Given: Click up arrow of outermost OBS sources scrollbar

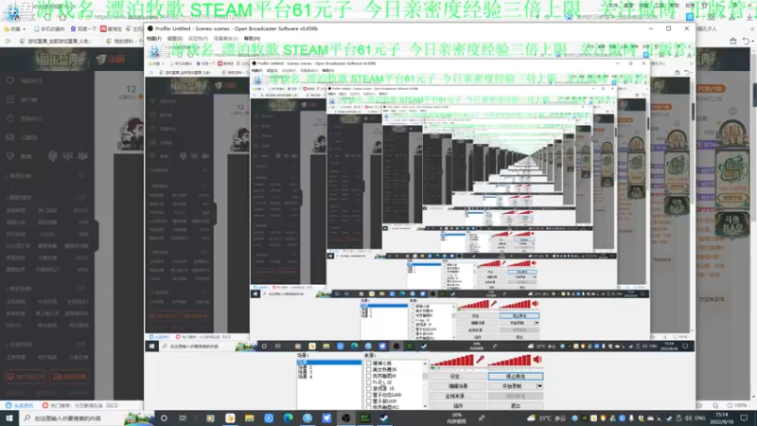Looking at the screenshot, I should 425,364.
